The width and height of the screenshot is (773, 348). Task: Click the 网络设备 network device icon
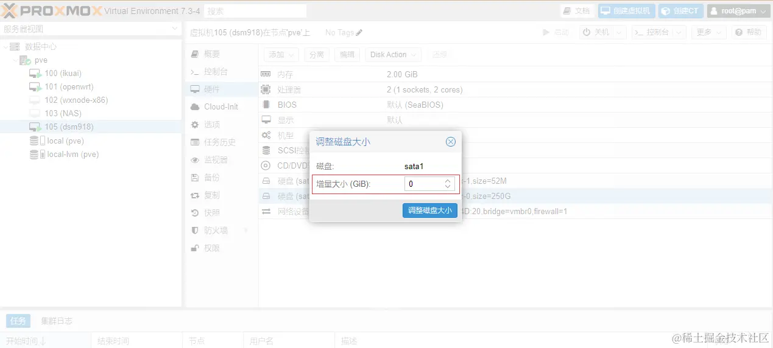click(266, 212)
